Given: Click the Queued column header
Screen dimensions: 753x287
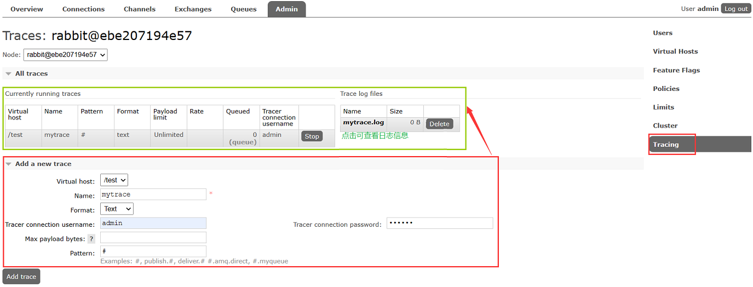Looking at the screenshot, I should pyautogui.click(x=241, y=117).
